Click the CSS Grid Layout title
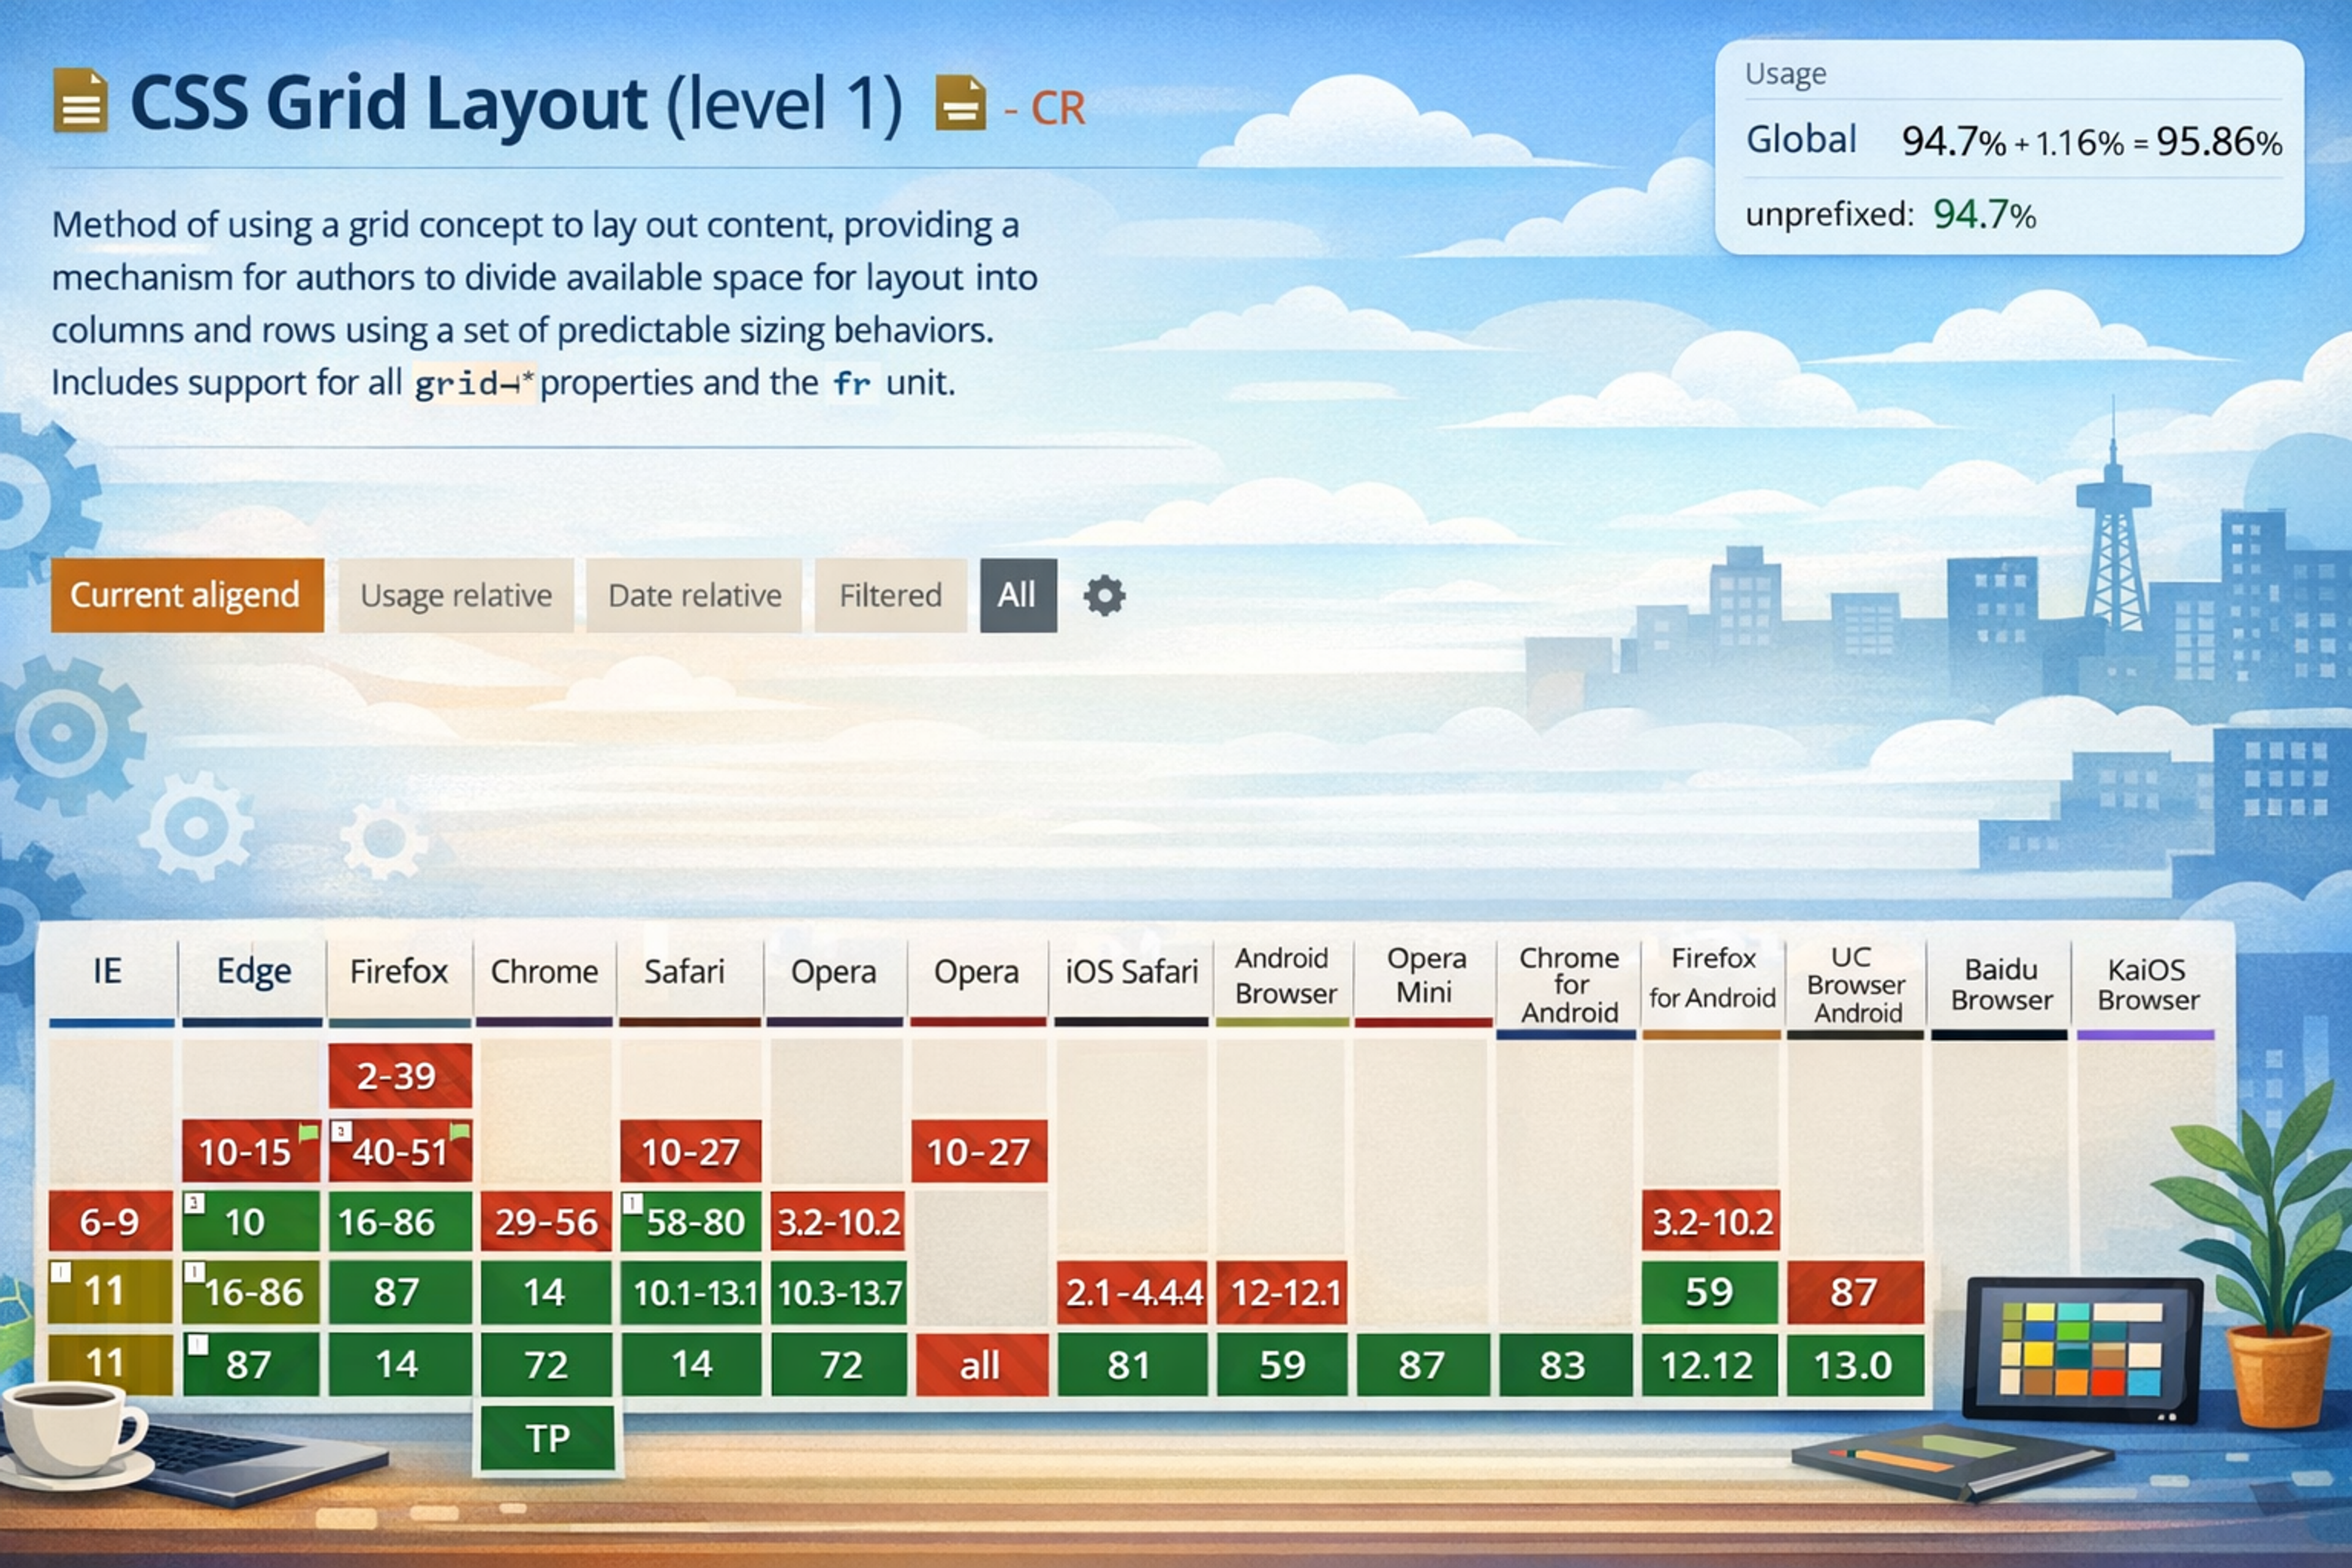This screenshot has width=2352, height=1568. pyautogui.click(x=517, y=103)
